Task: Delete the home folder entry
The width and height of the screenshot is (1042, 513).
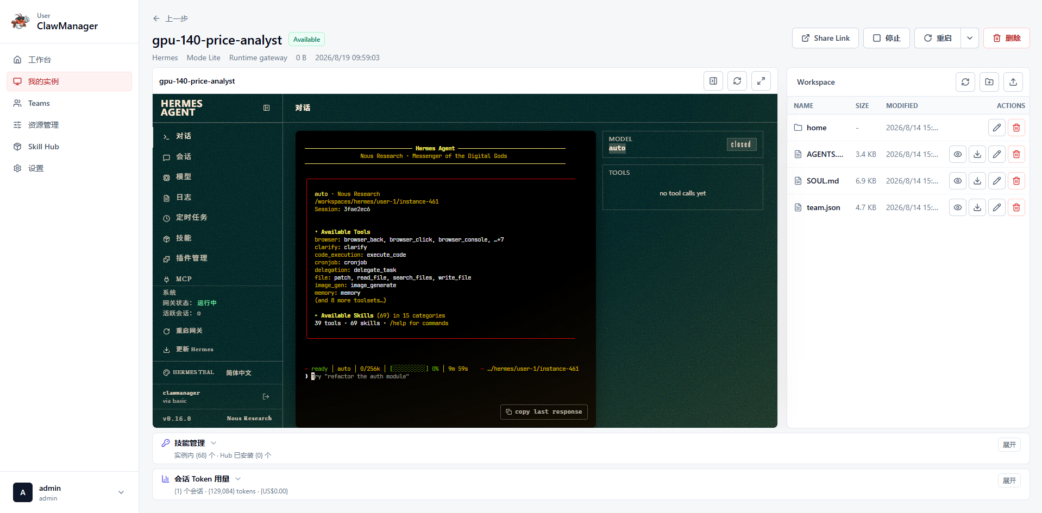Action: 1016,128
